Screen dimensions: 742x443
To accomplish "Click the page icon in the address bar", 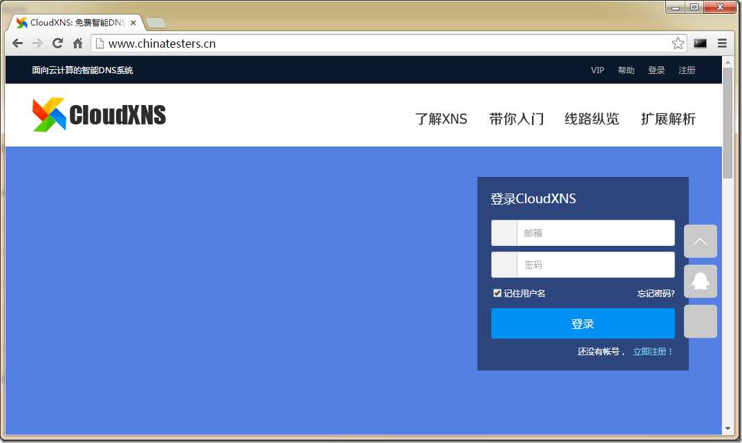I will pos(100,44).
